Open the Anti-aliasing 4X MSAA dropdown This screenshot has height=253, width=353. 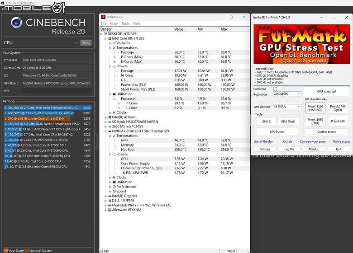[x=287, y=107]
